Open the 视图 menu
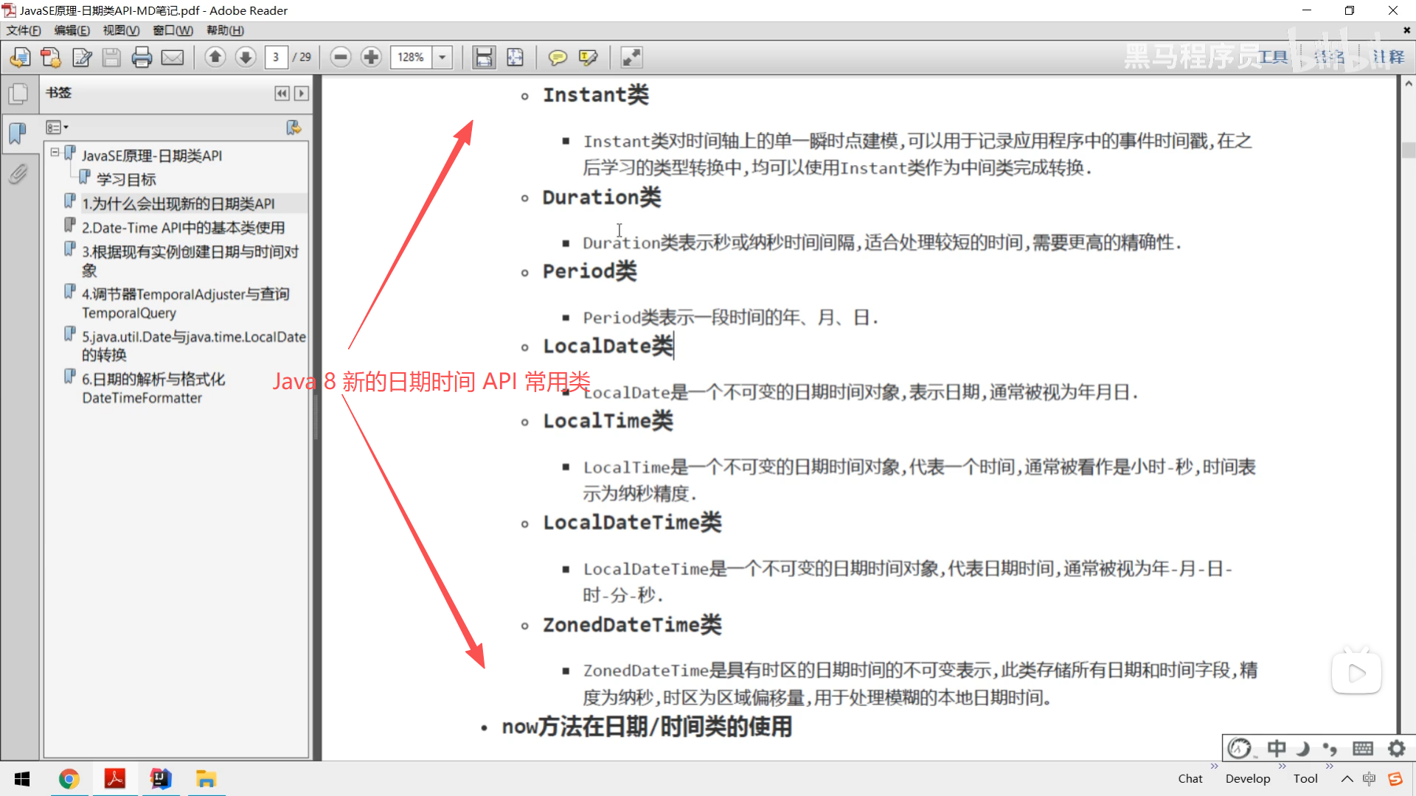Image resolution: width=1416 pixels, height=796 pixels. coord(121,30)
